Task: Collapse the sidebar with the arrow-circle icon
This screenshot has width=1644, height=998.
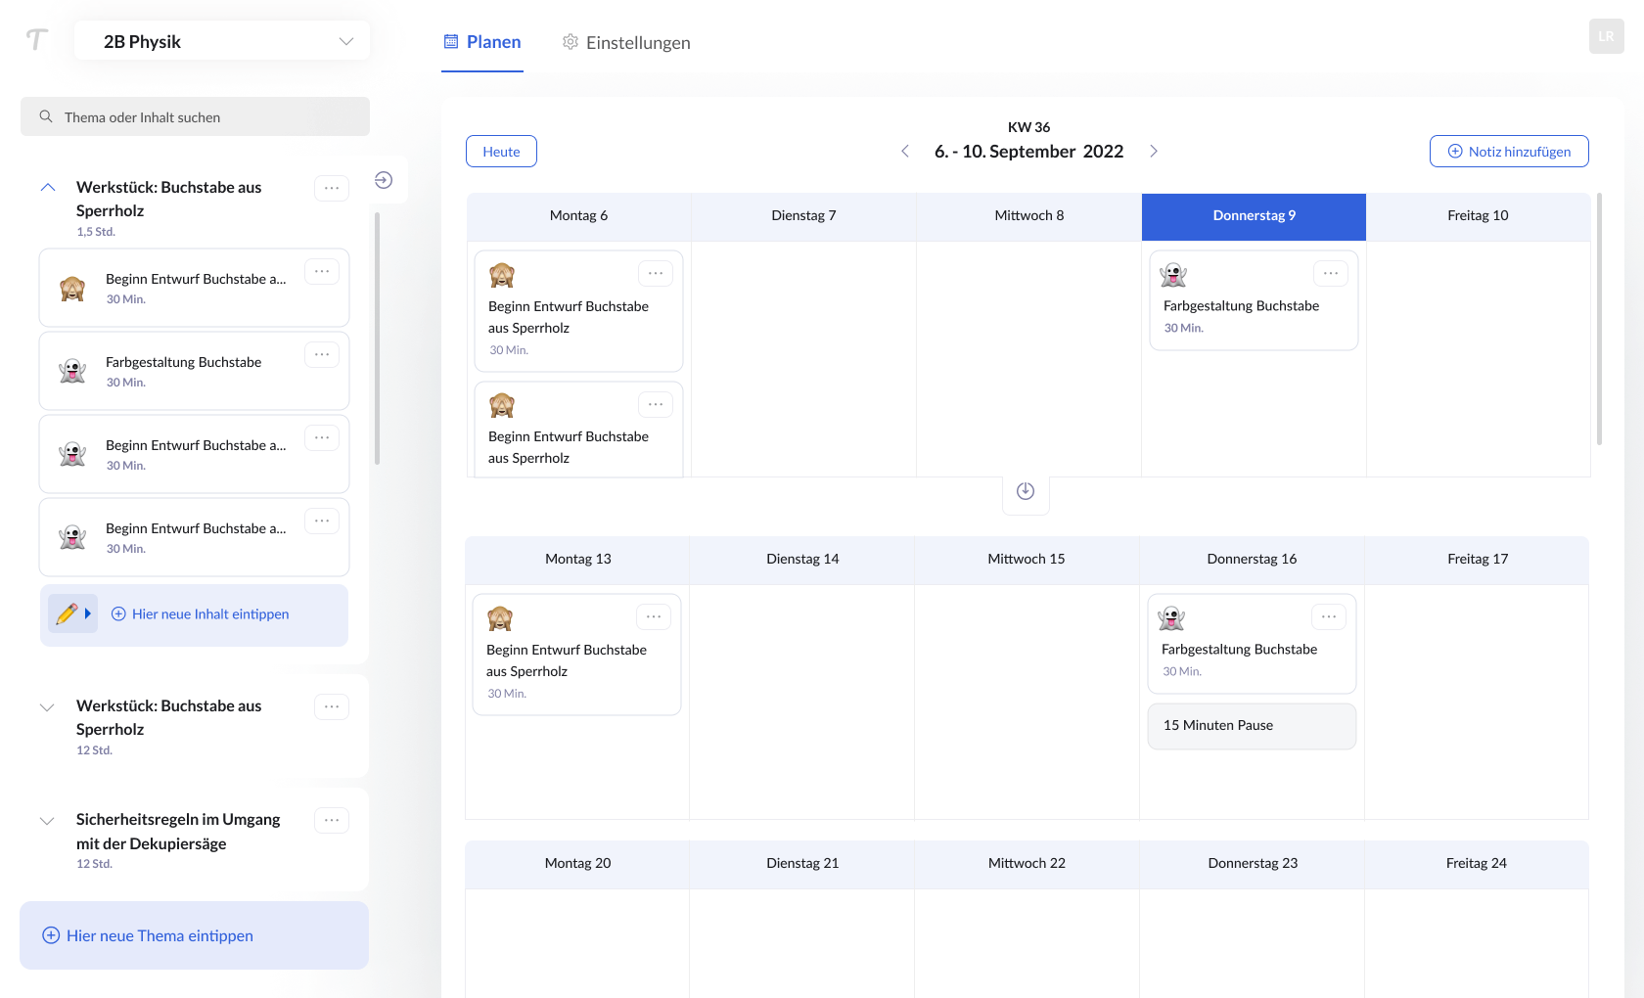Action: (384, 180)
